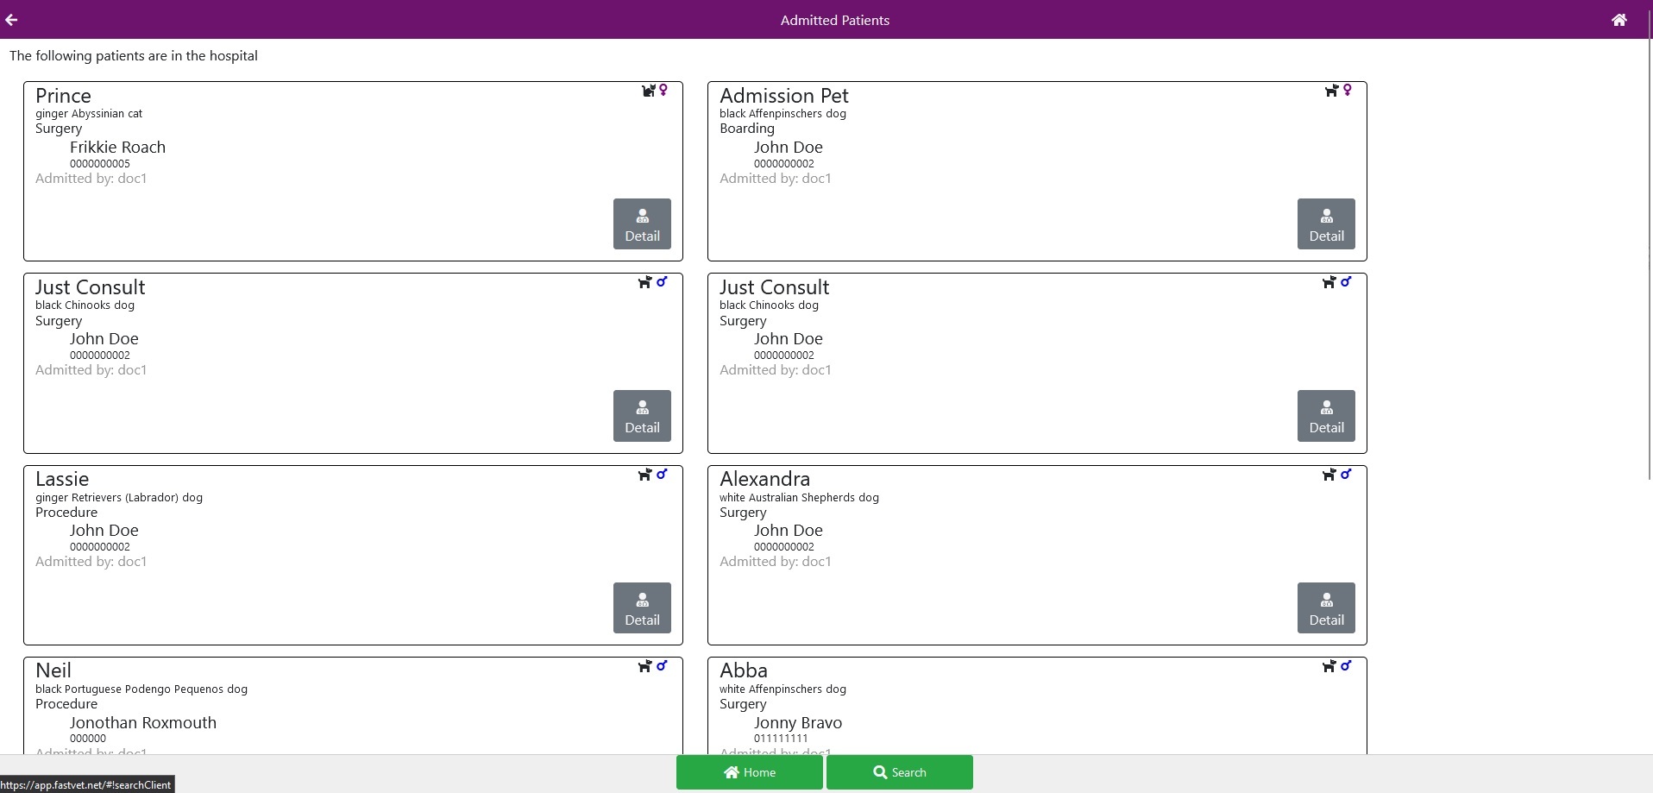Viewport: 1653px width, 793px height.
Task: Click the home icon in top-right header
Action: [x=1618, y=20]
